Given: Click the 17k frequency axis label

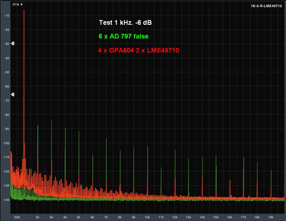Looking at the screenshot, I should click(x=243, y=217).
